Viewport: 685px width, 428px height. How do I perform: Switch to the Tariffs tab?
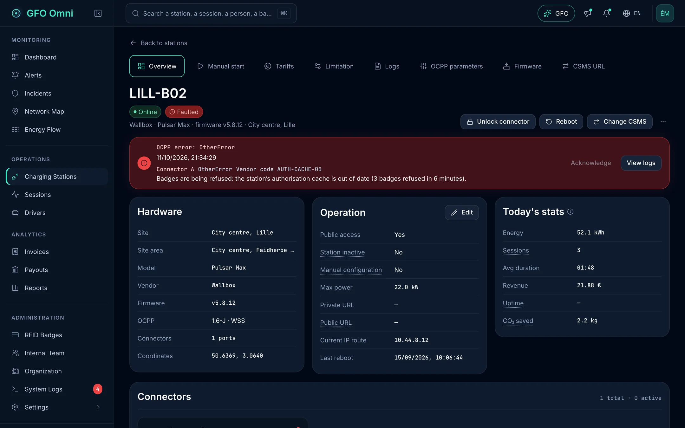(x=279, y=66)
